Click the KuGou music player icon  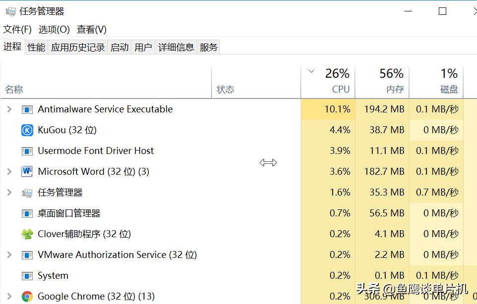pos(27,130)
